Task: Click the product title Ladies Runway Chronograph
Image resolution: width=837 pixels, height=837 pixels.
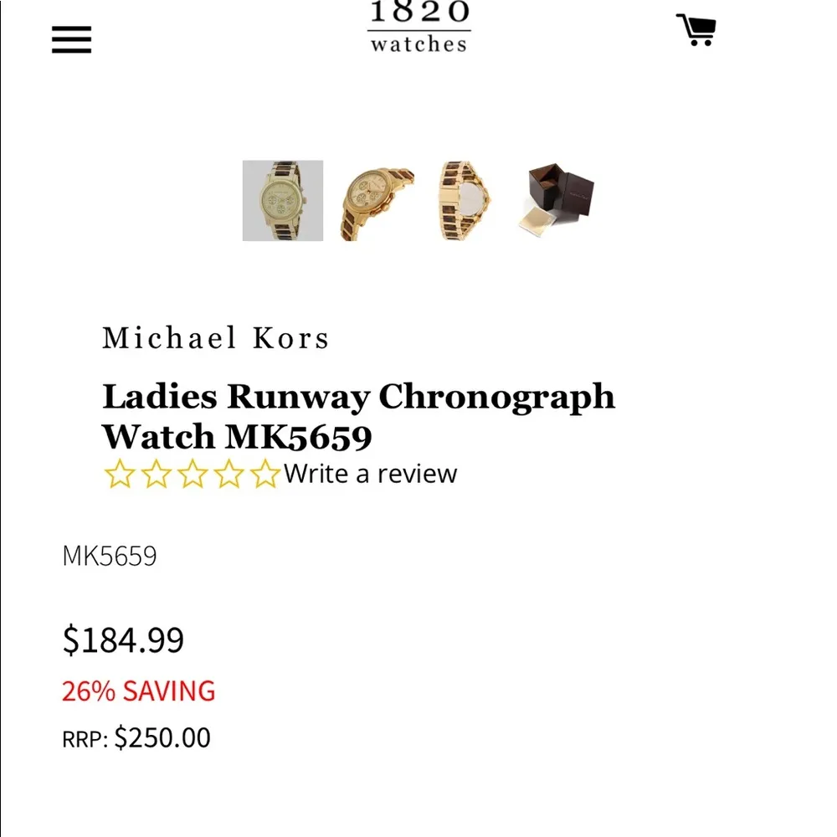Action: (x=358, y=397)
